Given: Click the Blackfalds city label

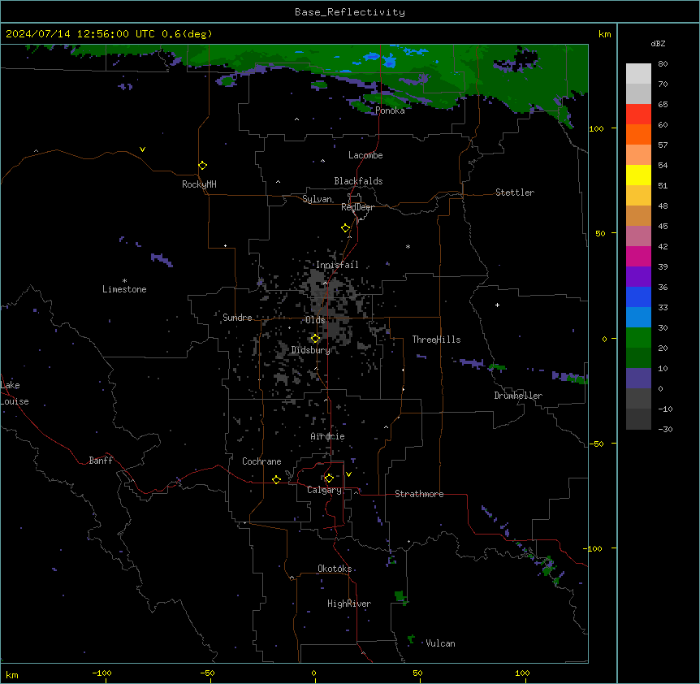Looking at the screenshot, I should (x=358, y=181).
